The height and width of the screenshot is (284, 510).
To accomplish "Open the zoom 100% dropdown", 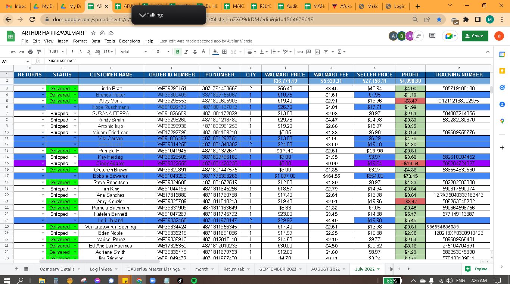I will pos(57,52).
